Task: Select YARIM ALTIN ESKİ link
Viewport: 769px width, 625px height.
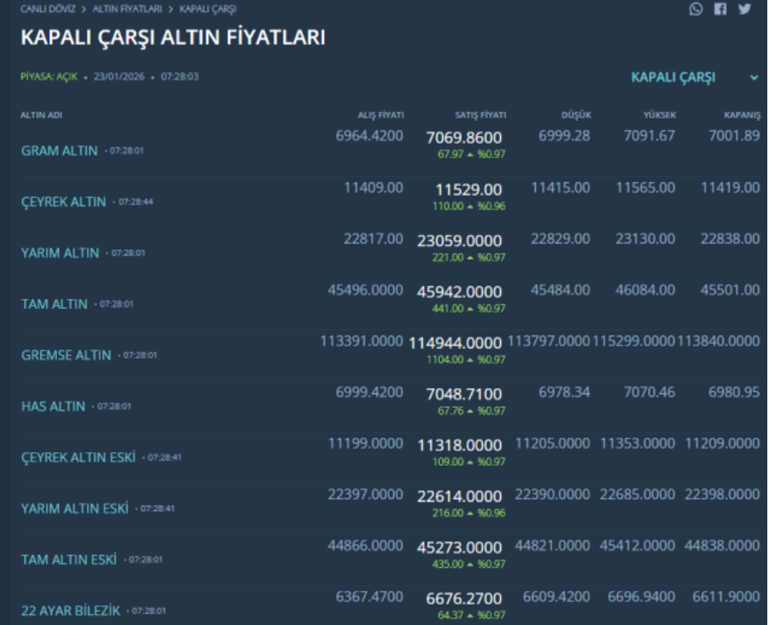Action: pos(75,508)
